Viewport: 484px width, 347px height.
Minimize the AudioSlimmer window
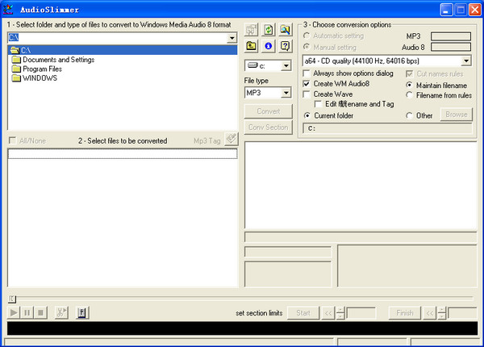[446, 10]
